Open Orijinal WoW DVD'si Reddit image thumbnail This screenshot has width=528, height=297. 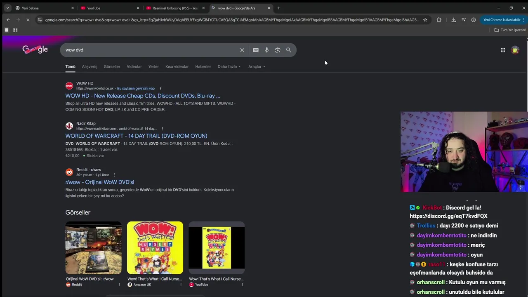coord(94,247)
